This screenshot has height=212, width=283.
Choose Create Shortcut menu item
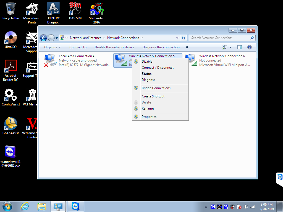(161, 96)
